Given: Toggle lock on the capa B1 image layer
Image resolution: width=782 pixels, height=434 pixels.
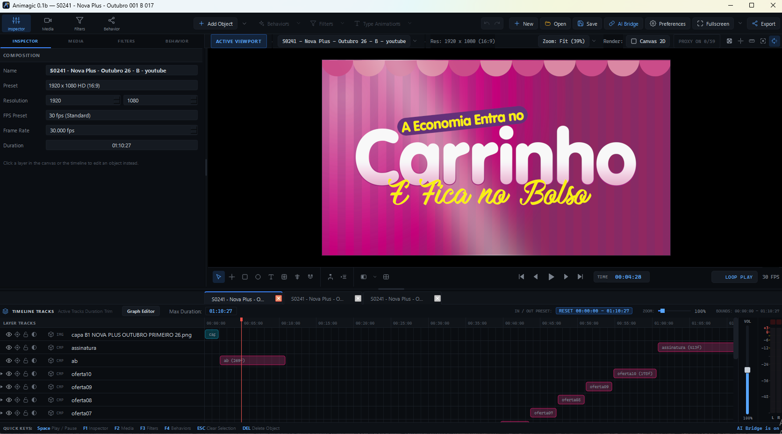Looking at the screenshot, I should [26, 334].
